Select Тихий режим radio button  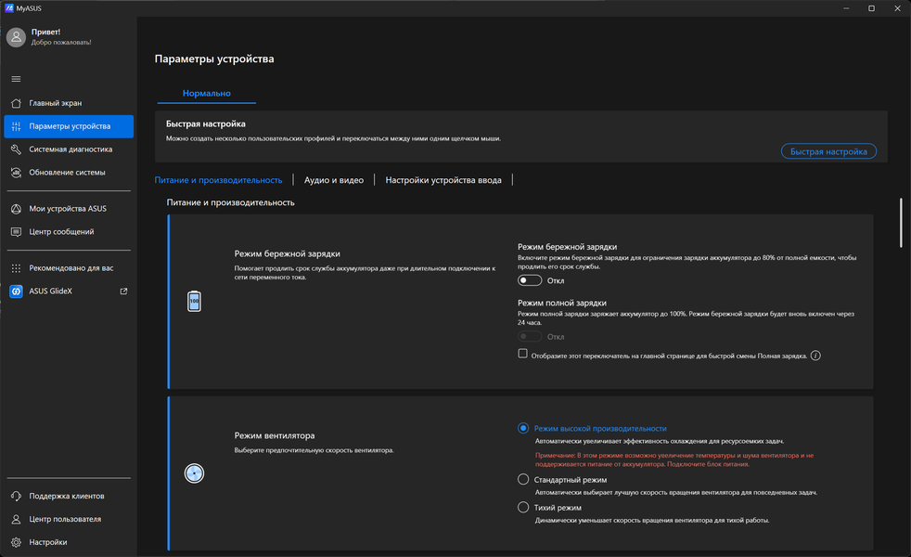pyautogui.click(x=523, y=507)
